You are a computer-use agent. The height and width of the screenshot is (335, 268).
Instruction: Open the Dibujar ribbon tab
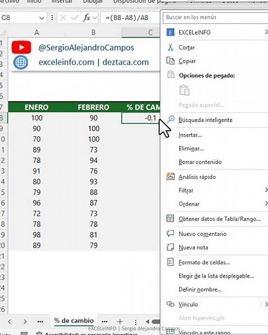point(93,1)
